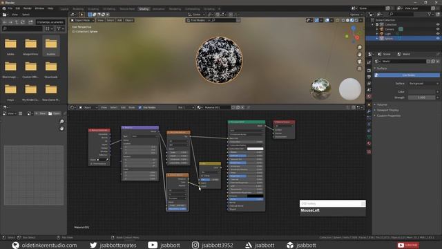Screen dimensions: 442x249
Task: Open the Texture properties tab icon
Action: point(369,151)
